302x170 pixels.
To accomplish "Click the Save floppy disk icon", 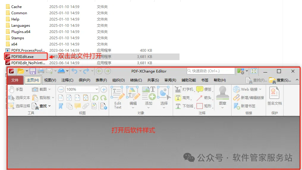I will (x=33, y=71).
